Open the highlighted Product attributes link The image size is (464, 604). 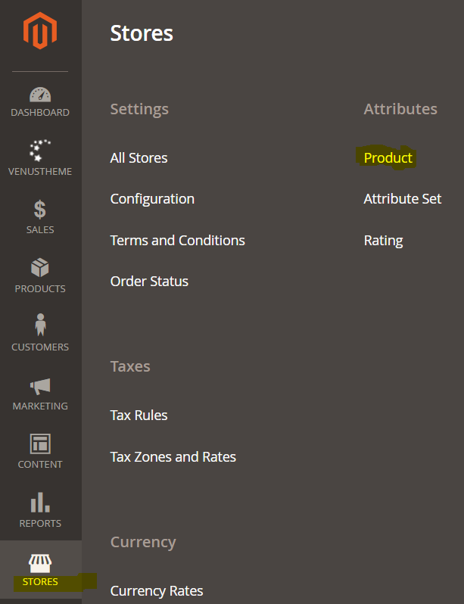[388, 158]
